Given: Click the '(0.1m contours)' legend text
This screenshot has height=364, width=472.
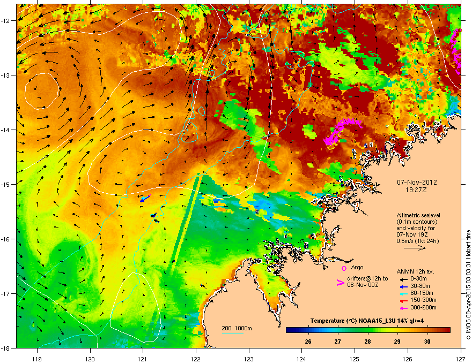Looking at the screenshot, I should [417, 222].
